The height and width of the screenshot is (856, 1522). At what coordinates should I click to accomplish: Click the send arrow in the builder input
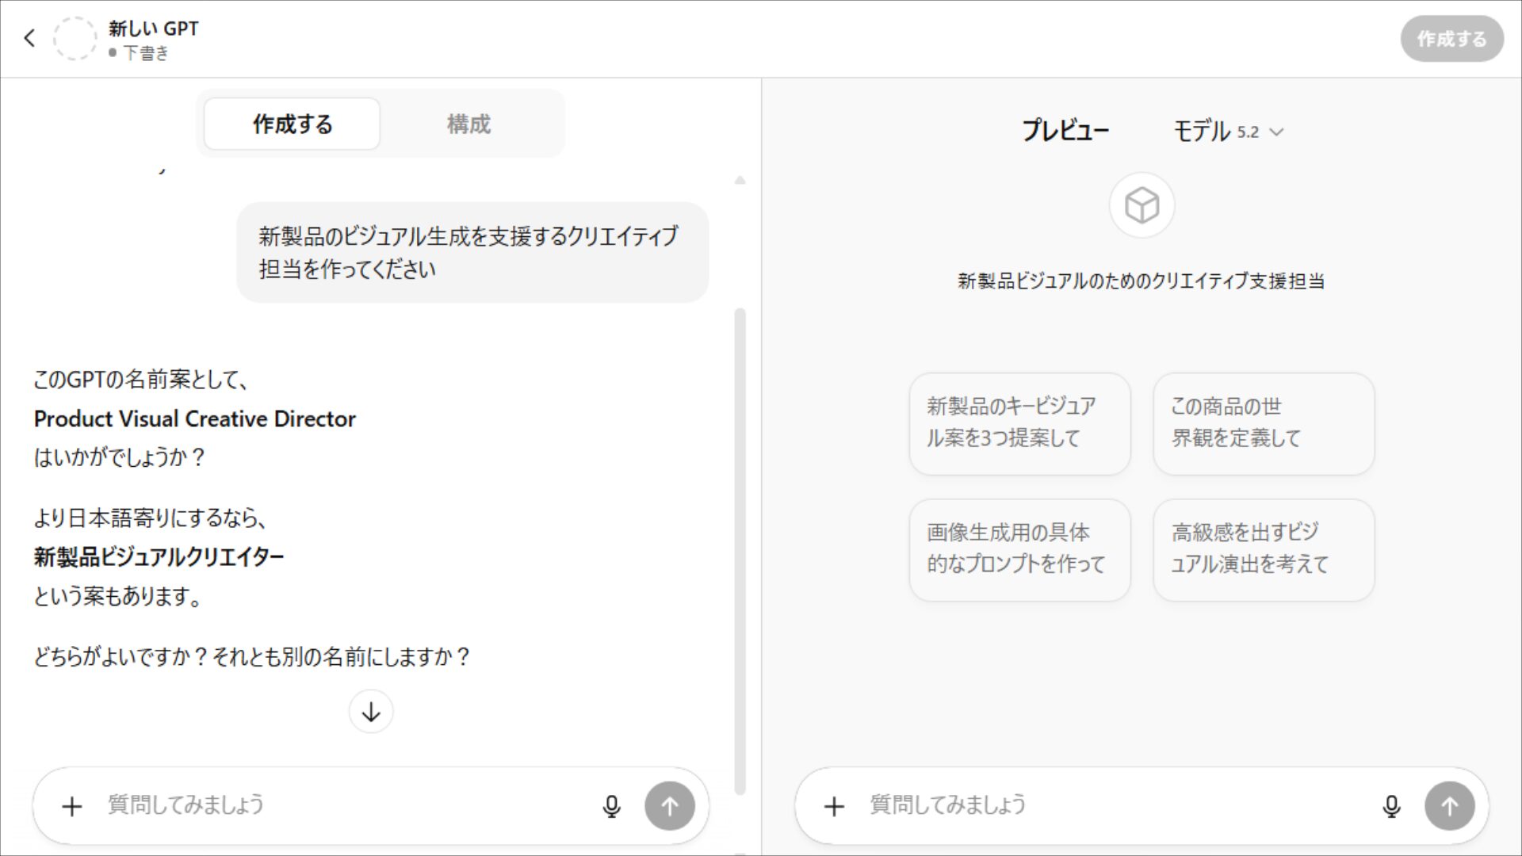point(670,805)
